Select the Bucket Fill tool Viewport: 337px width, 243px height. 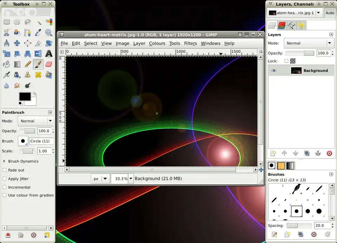(x=6, y=64)
